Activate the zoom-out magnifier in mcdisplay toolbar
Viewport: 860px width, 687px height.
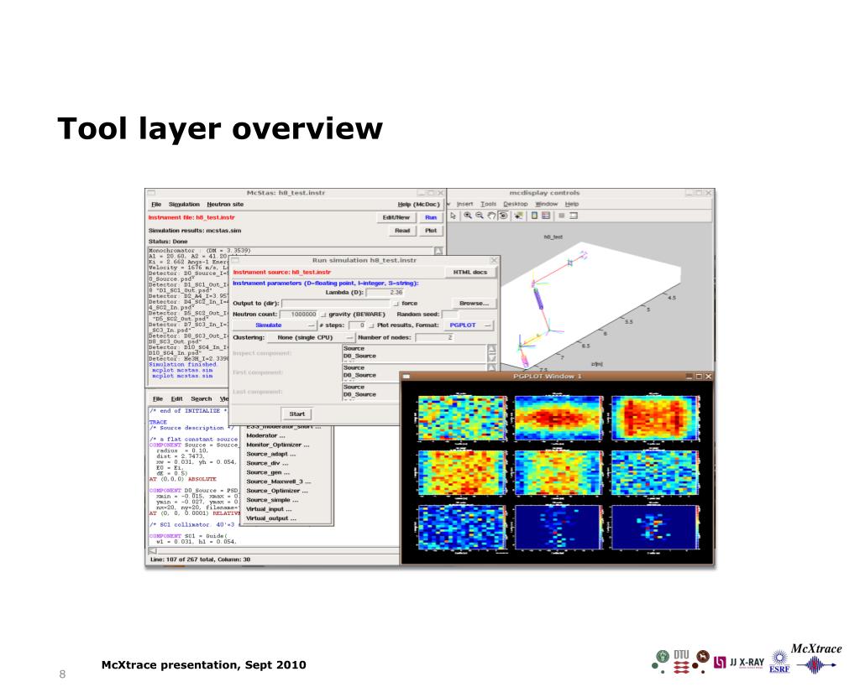click(x=480, y=216)
